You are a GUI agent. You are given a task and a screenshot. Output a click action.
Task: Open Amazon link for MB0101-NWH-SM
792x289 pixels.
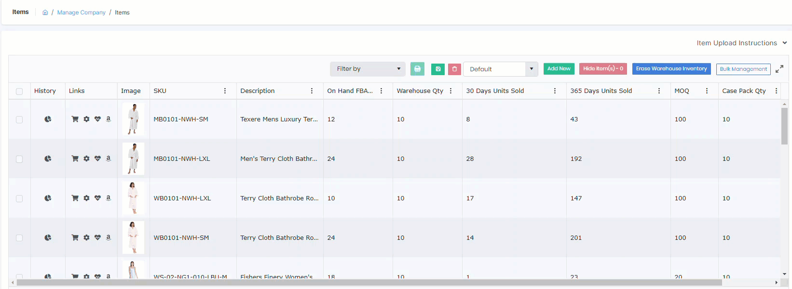(x=108, y=119)
